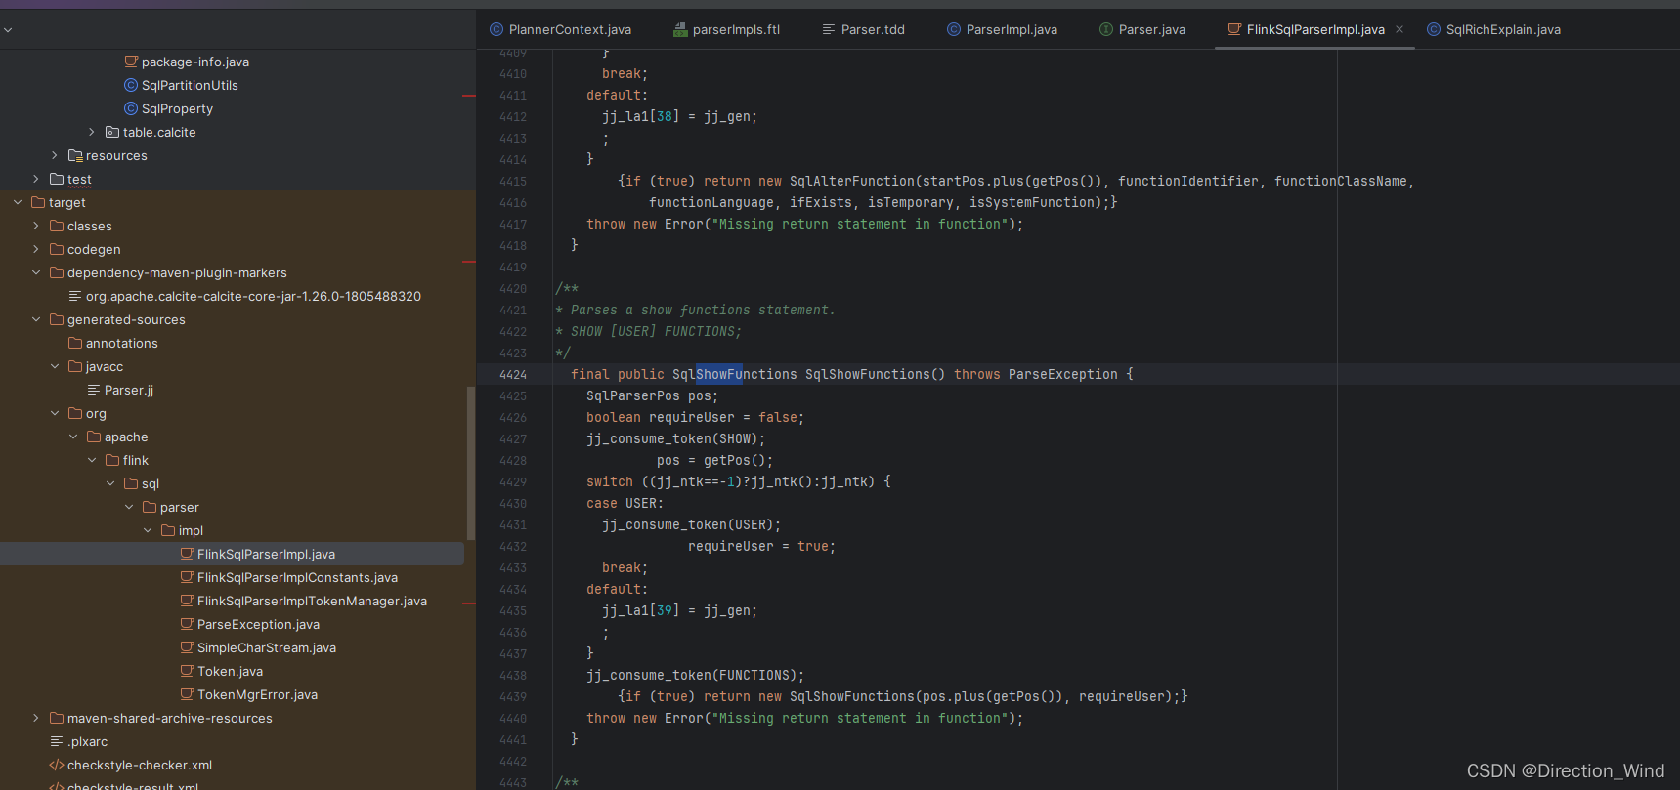Click the project tree vertical scrollbar
The height and width of the screenshot is (790, 1680).
471,464
